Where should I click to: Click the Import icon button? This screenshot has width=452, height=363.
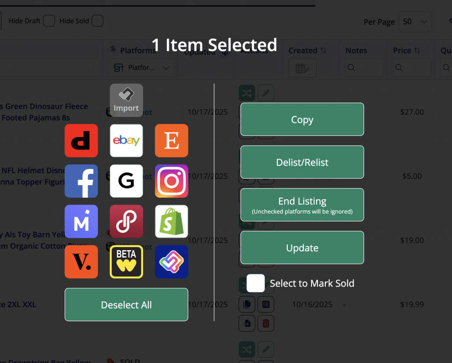click(x=126, y=100)
